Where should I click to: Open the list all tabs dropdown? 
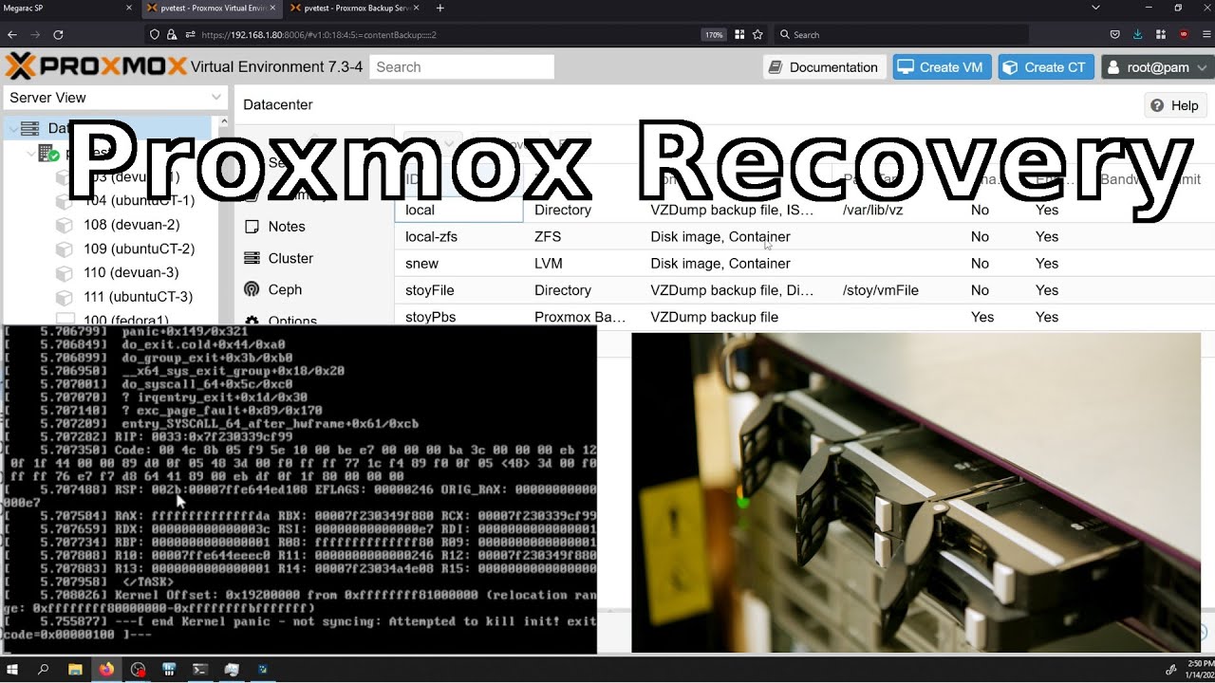coord(1096,8)
